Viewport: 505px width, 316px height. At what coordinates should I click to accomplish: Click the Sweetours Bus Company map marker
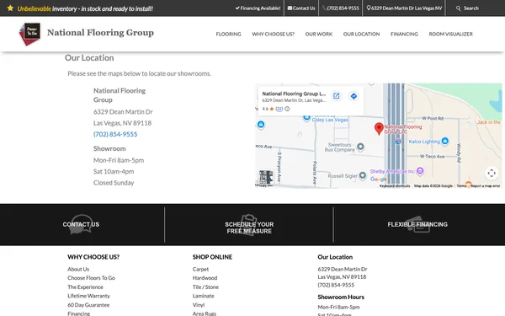(360, 147)
